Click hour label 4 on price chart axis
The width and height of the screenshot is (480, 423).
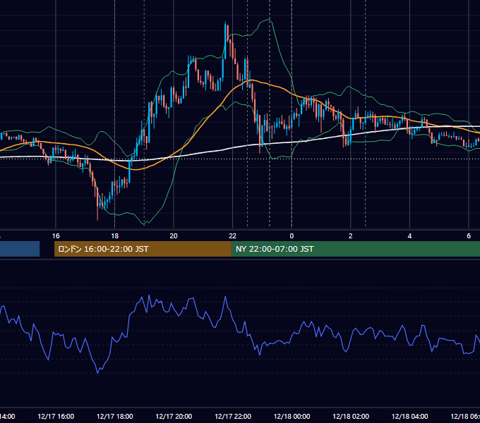(x=409, y=236)
